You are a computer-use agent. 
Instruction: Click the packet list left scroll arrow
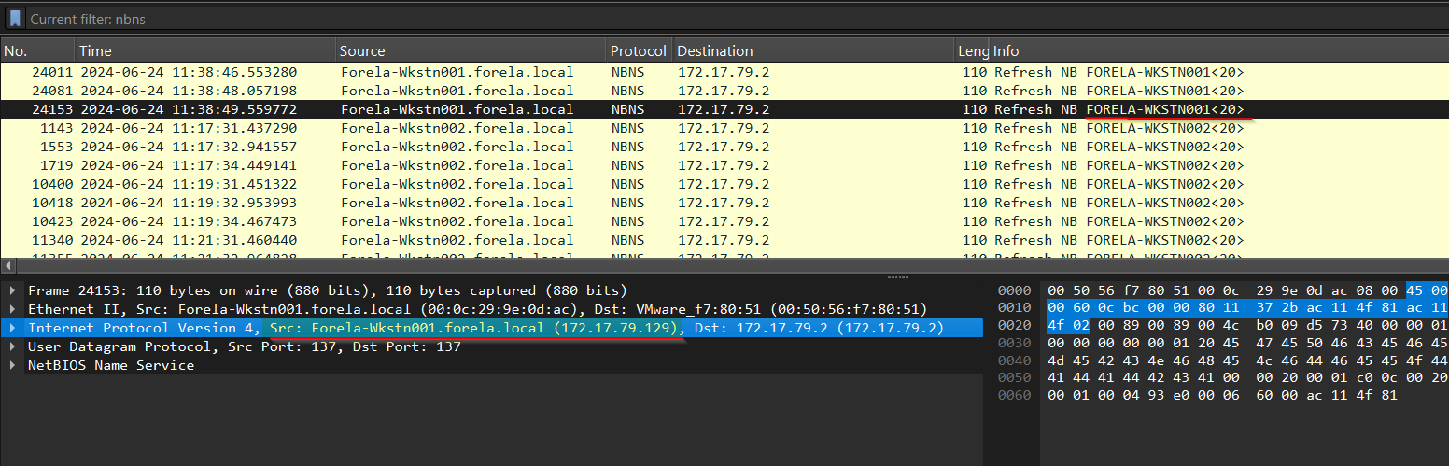(7, 266)
